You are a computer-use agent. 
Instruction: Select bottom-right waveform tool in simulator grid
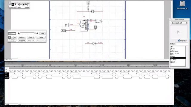tap(15, 40)
